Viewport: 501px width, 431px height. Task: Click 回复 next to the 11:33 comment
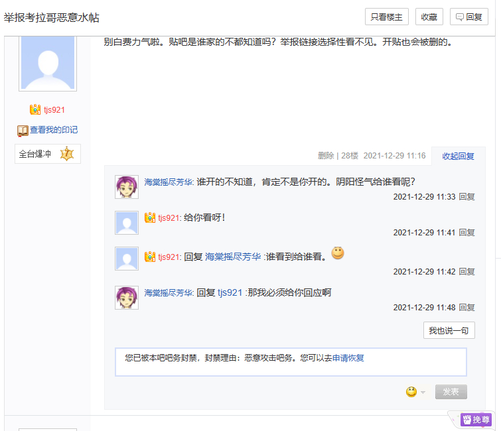[x=467, y=197]
